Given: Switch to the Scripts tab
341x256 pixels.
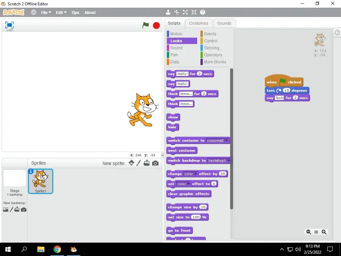Looking at the screenshot, I should (x=174, y=23).
